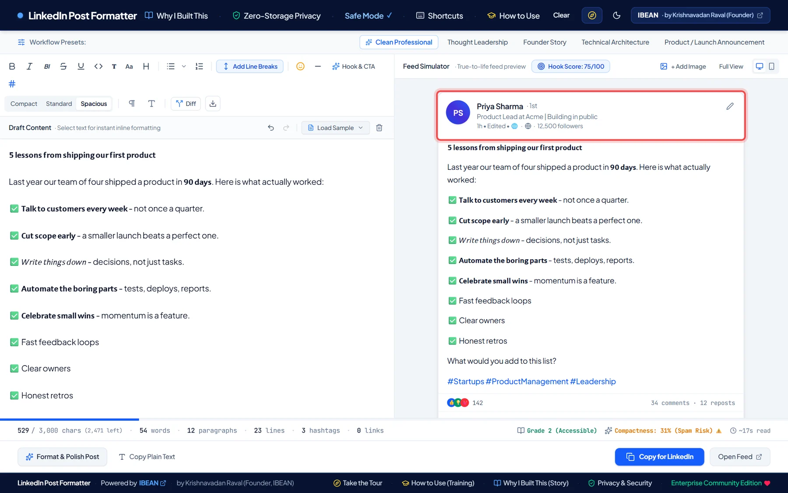The width and height of the screenshot is (788, 493).
Task: Edit the Priya Sharma profile pencil
Action: 730,106
